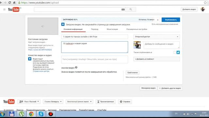Open the Безопасный режим dropdown
The image size is (209, 118).
pos(79,102)
